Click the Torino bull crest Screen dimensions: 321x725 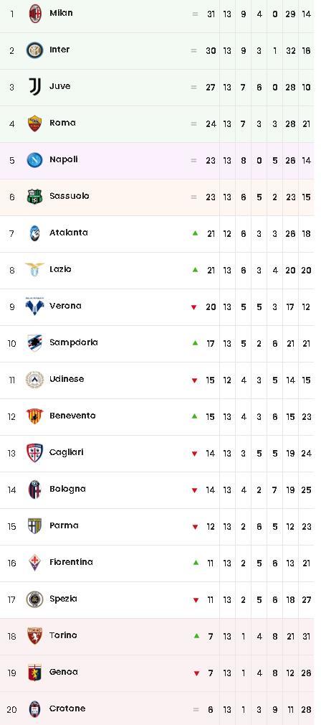point(34,636)
